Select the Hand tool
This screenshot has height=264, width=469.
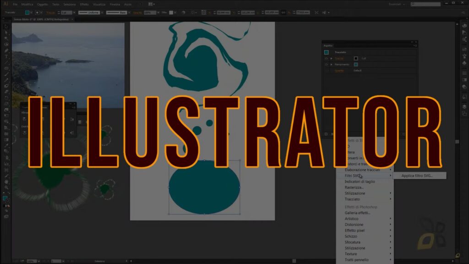point(6,181)
